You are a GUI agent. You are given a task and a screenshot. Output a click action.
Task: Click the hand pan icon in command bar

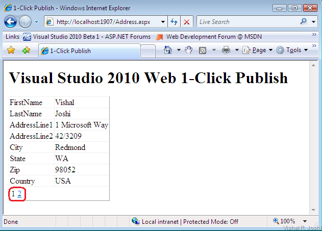tap(188, 50)
